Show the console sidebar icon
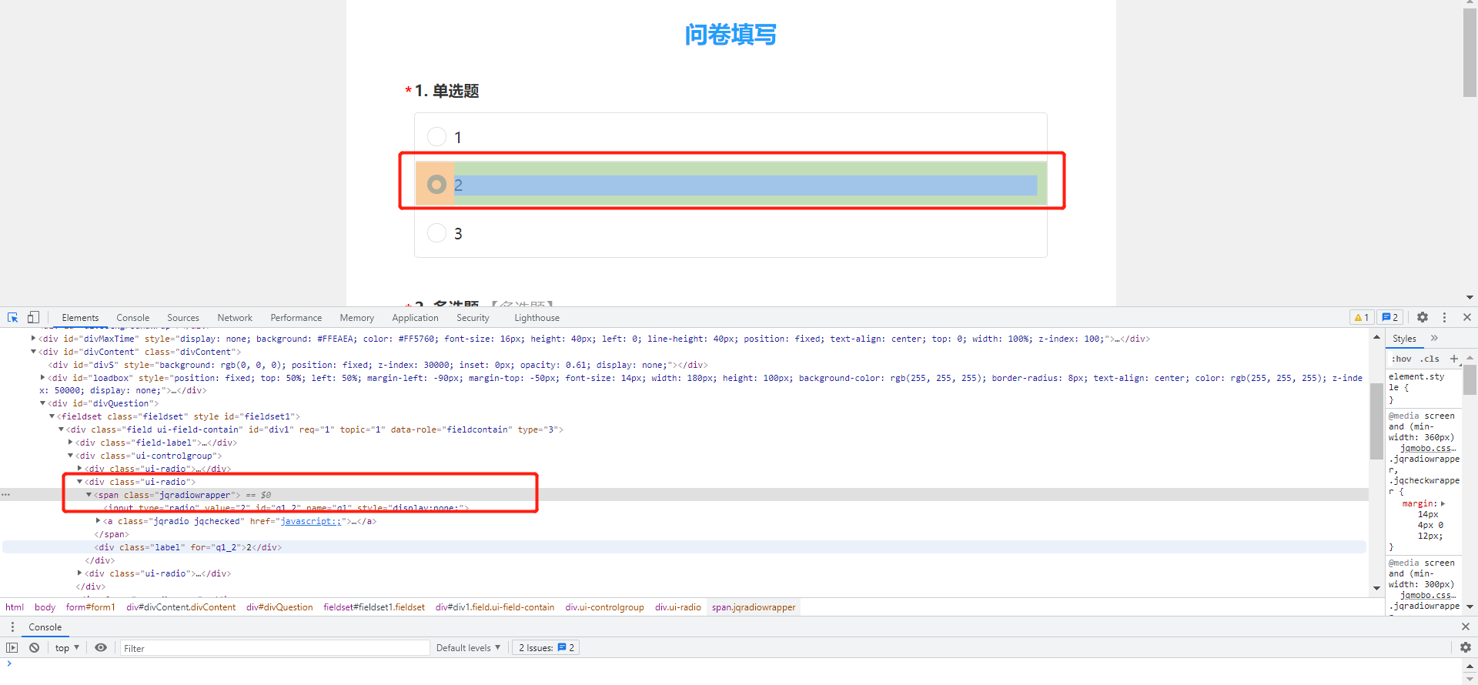 click(12, 647)
